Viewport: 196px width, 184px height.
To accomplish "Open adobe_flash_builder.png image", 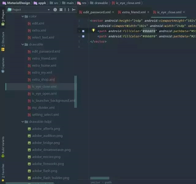I will 51,178.
